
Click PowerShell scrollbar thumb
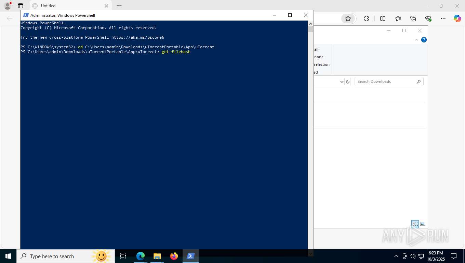click(x=310, y=29)
